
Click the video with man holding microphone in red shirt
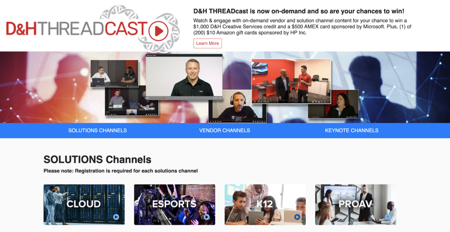tap(291, 81)
